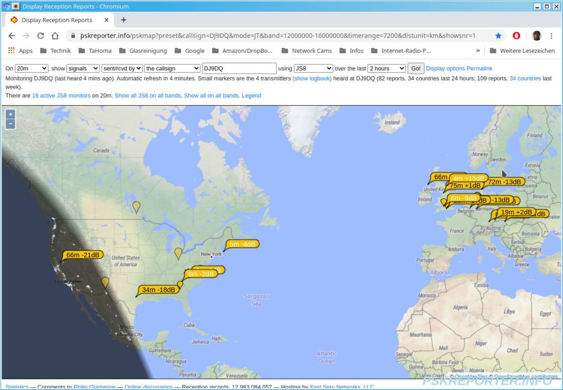Open the 2 hours time range dropdown
This screenshot has height=390, width=563.
coord(387,68)
